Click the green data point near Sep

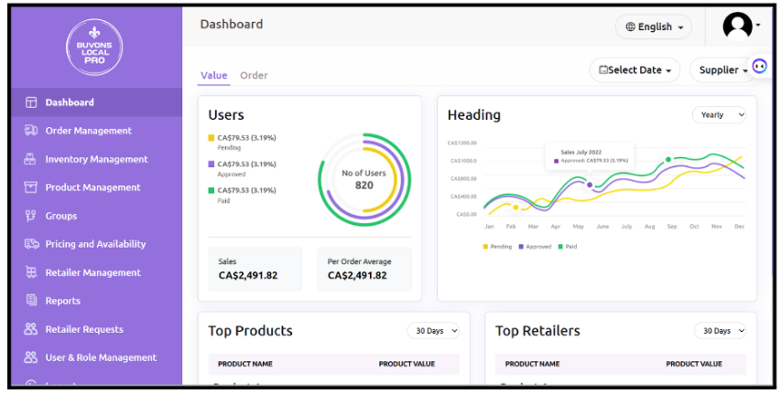point(668,160)
